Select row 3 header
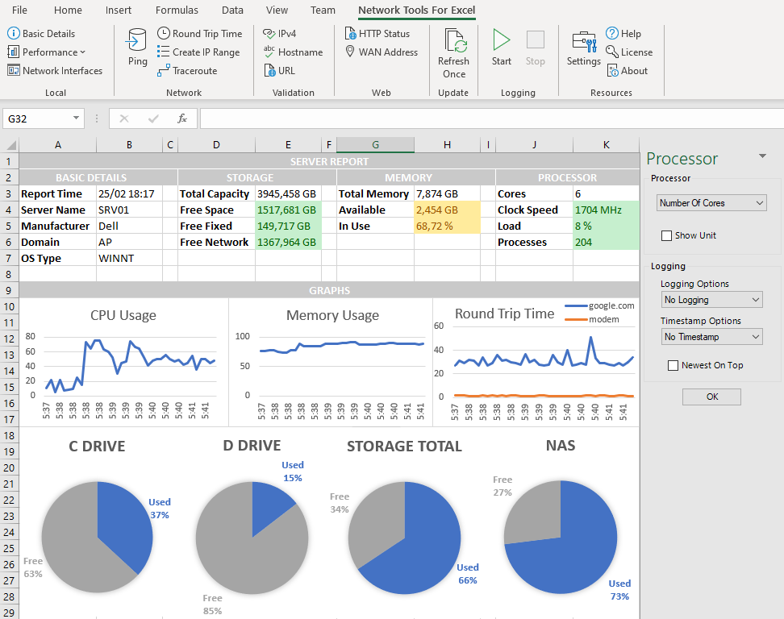The height and width of the screenshot is (619, 784). 9,194
